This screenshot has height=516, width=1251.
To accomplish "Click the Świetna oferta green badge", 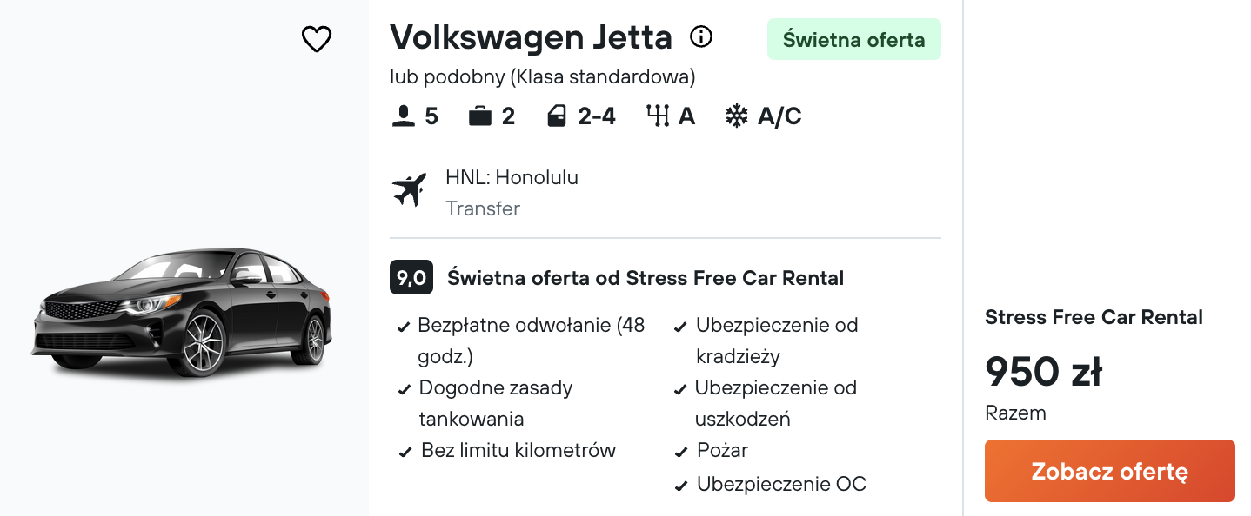I will coord(853,39).
